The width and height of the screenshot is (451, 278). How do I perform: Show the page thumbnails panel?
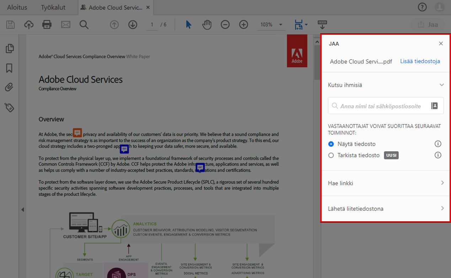click(10, 48)
